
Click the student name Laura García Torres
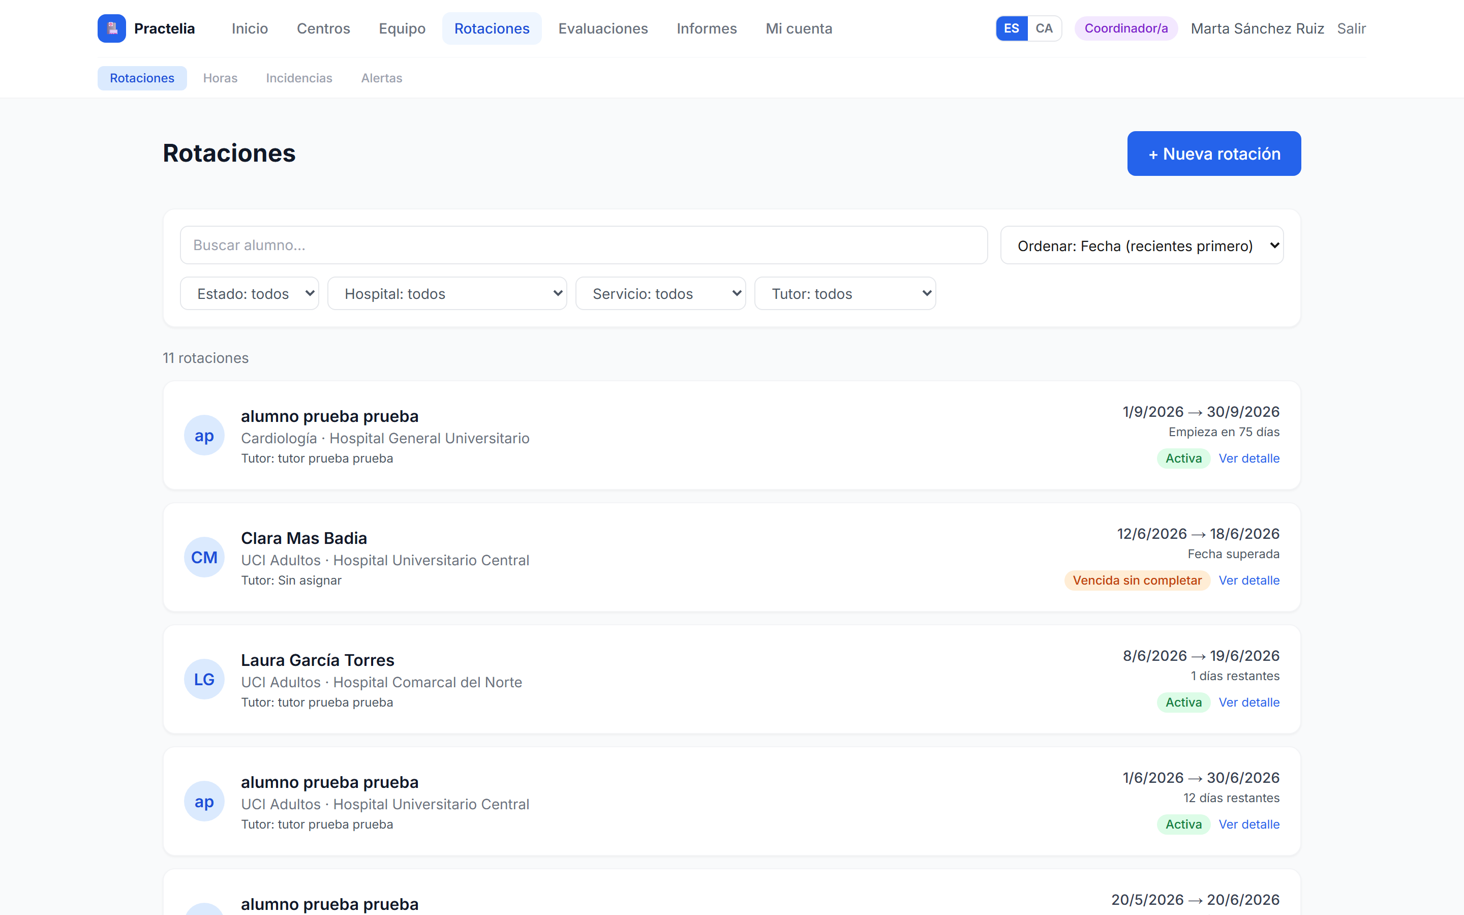[x=318, y=660]
